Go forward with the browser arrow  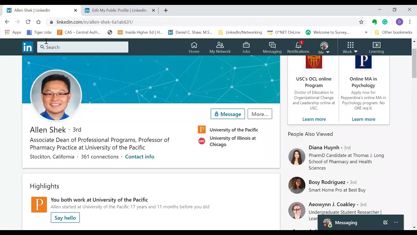[18, 22]
